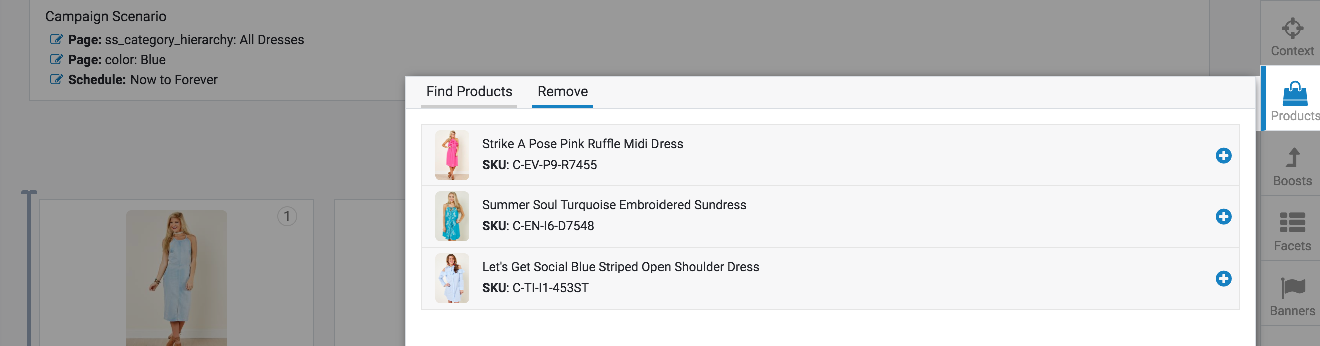Open the Banners flag panel
1320x346 pixels.
point(1292,296)
